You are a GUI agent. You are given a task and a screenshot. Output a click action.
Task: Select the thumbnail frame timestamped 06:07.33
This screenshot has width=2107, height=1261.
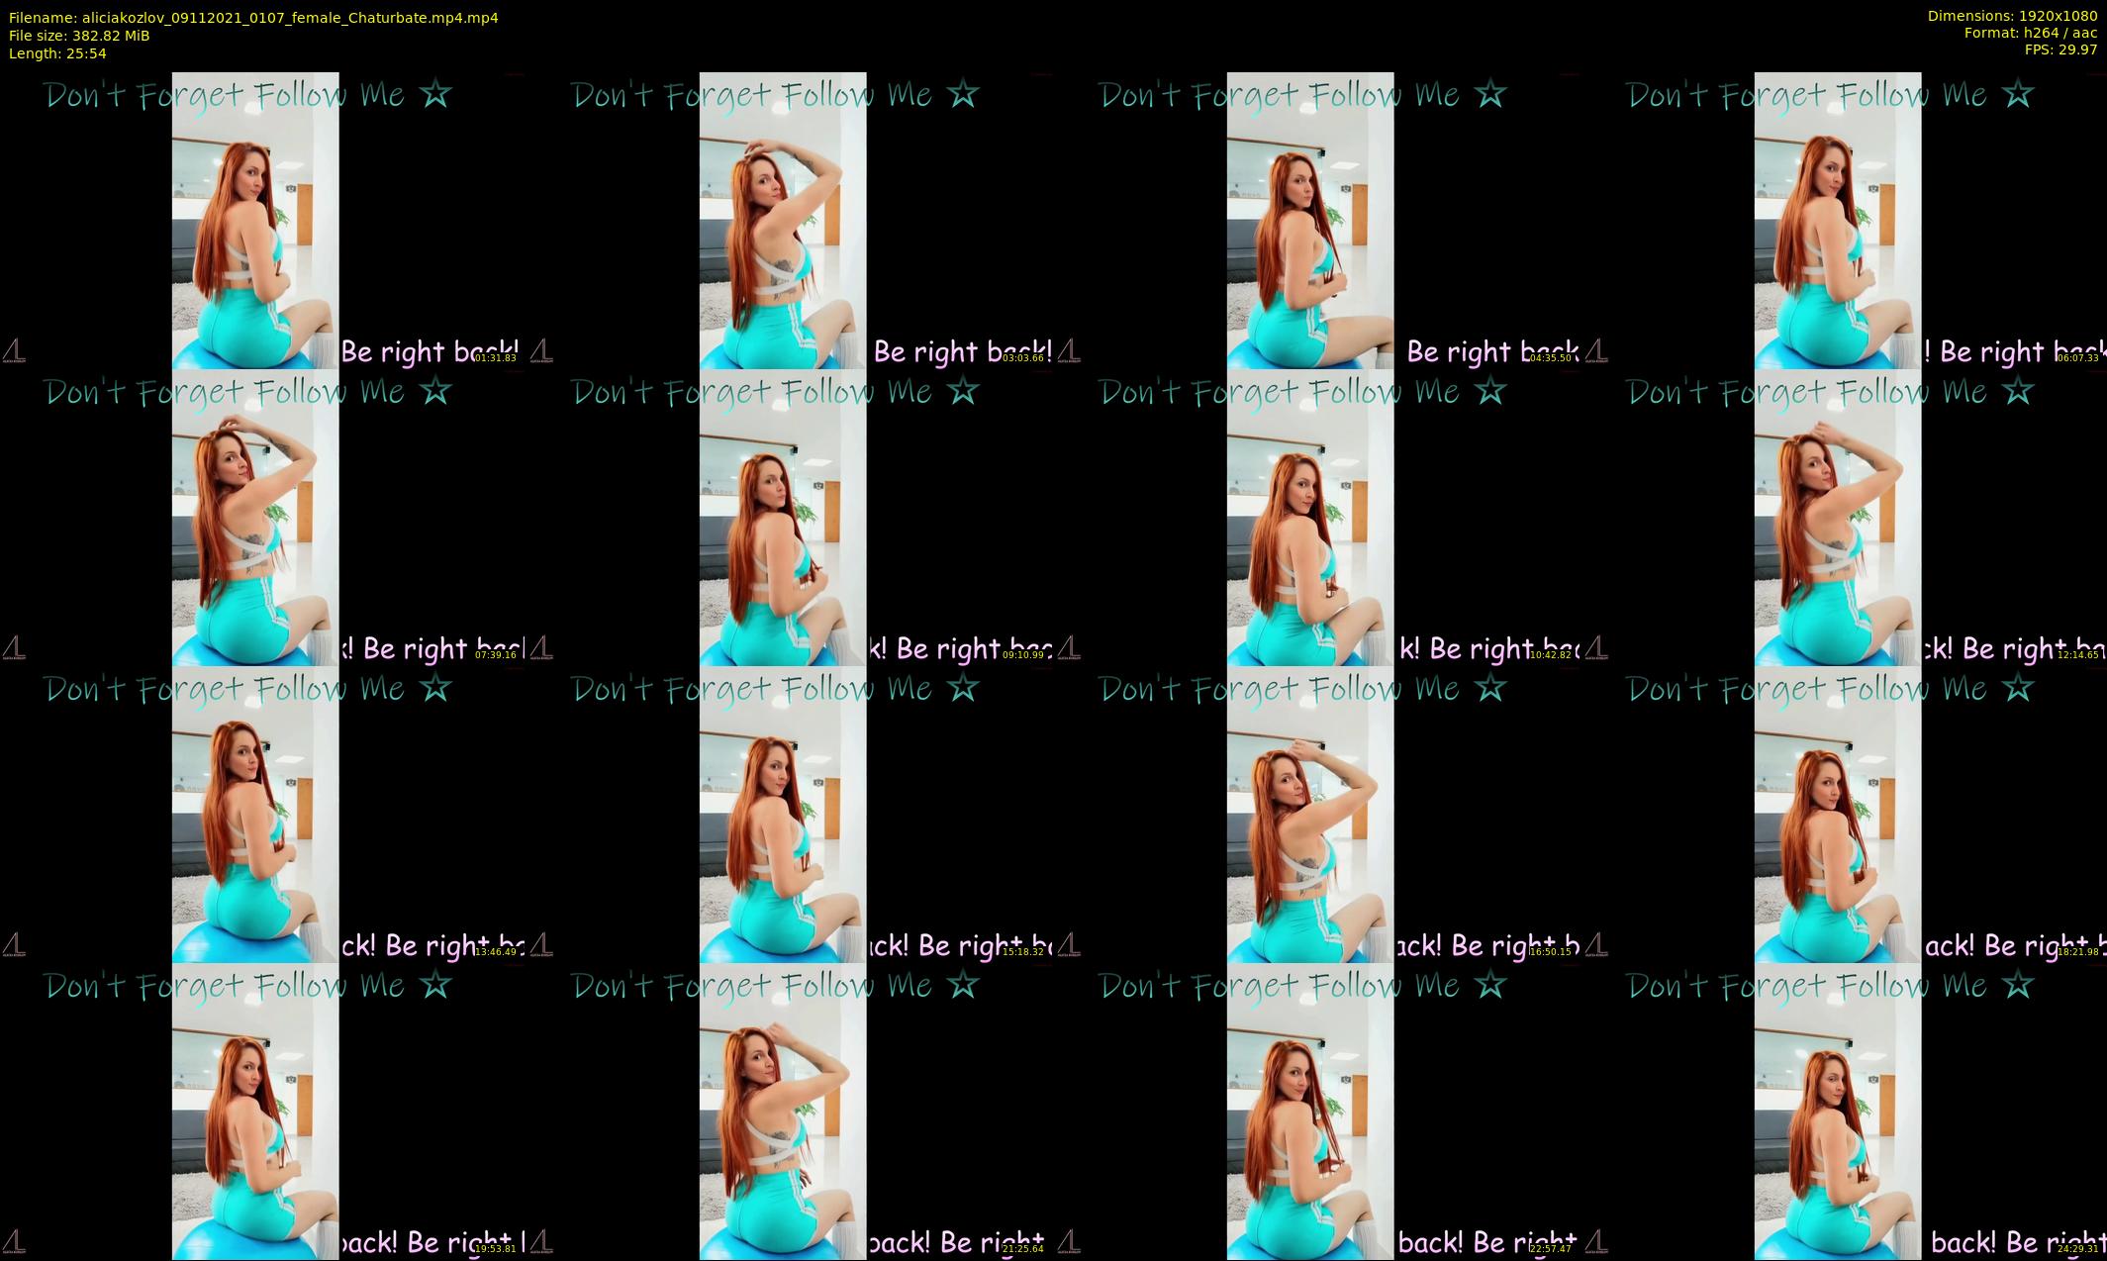click(x=1844, y=220)
